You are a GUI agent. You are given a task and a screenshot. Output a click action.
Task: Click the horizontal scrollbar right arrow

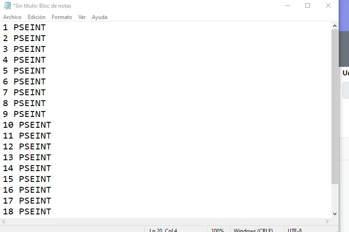[327, 222]
